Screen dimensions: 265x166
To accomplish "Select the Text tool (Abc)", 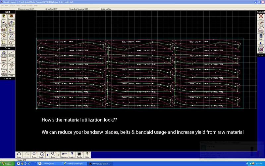I will tap(261, 24).
